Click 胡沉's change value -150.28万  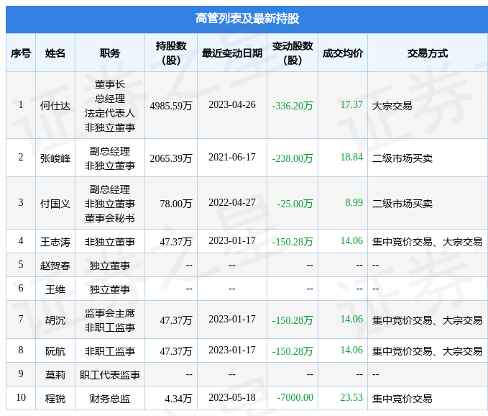293,320
